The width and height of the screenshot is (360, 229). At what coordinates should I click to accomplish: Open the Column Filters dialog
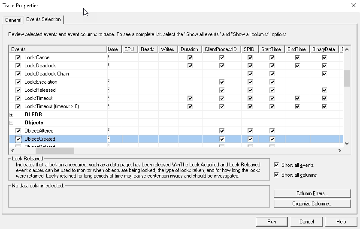(312, 193)
